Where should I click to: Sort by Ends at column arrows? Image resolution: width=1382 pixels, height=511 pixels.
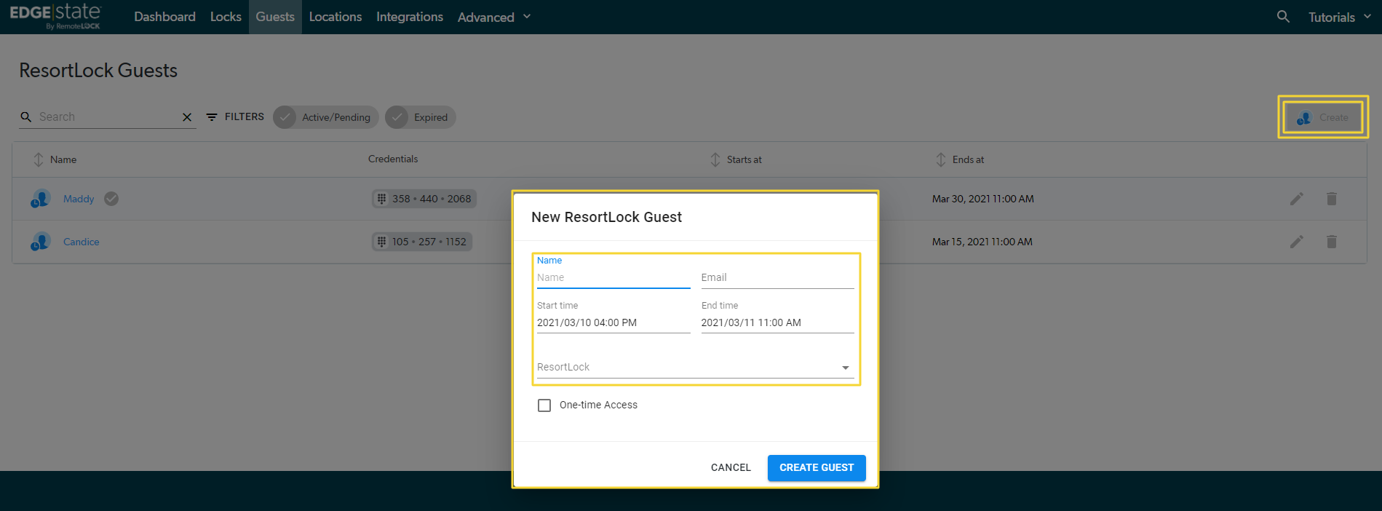click(941, 159)
